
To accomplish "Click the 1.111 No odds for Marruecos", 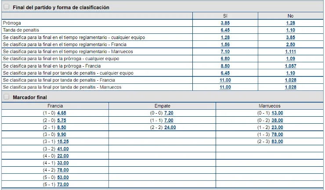I will 290,51.
